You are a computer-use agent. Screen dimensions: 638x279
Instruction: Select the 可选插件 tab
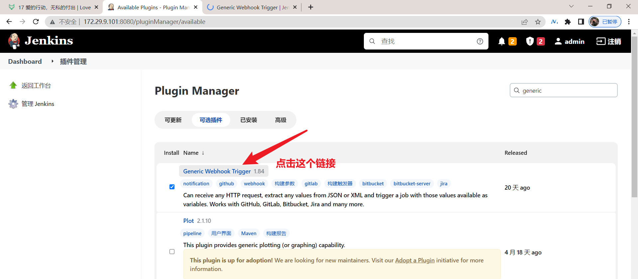point(211,120)
